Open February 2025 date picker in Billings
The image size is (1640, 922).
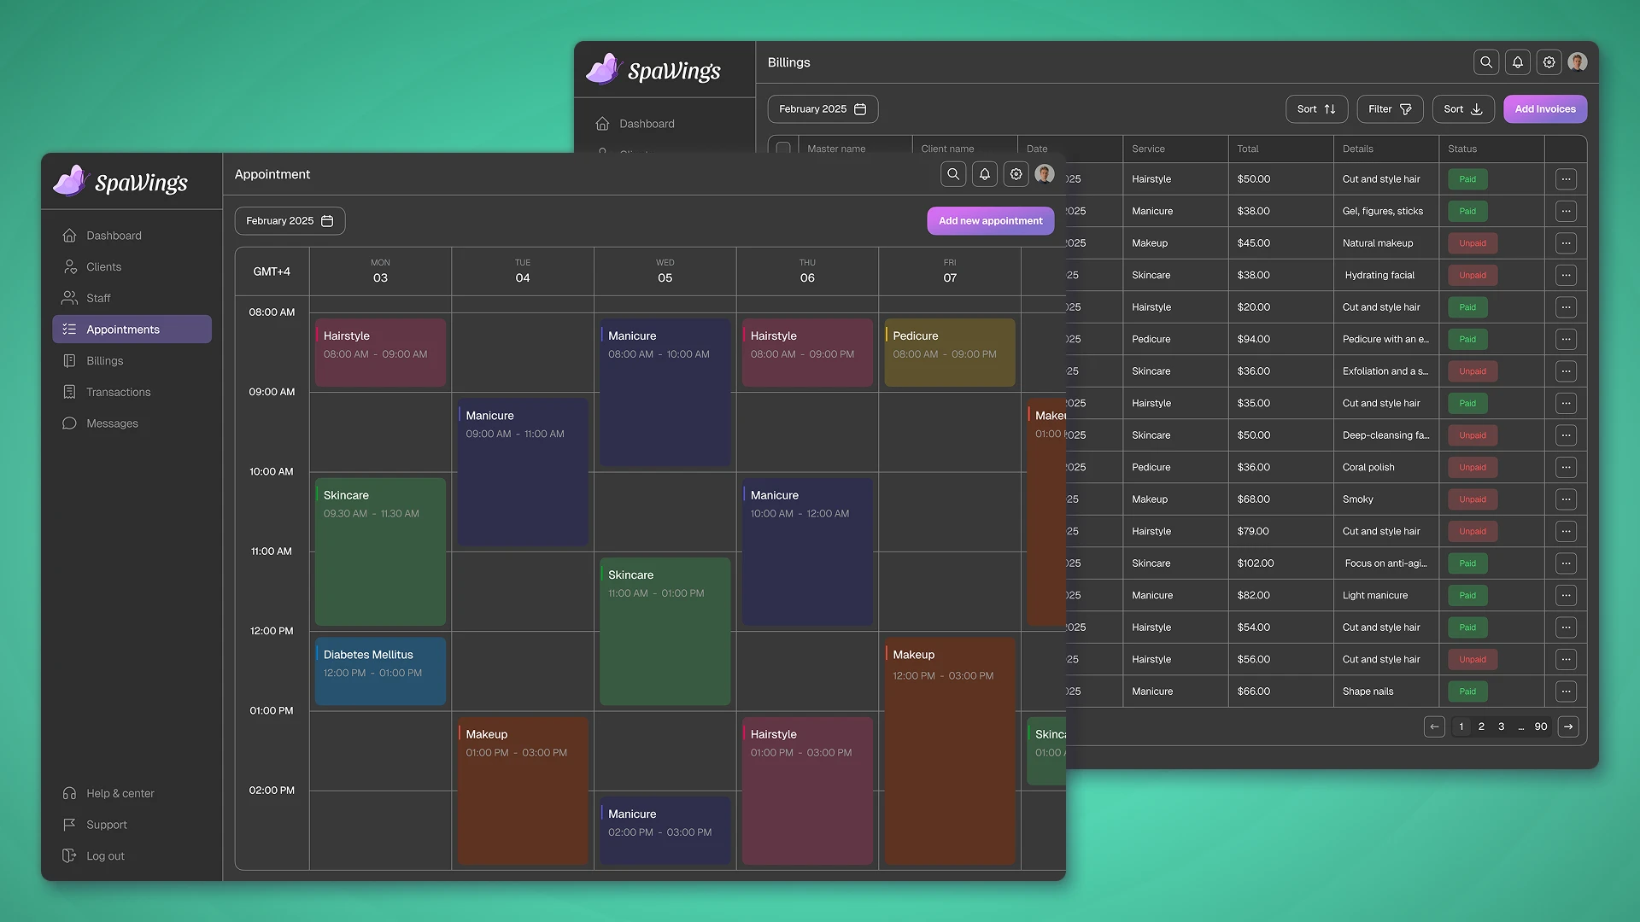click(x=822, y=109)
